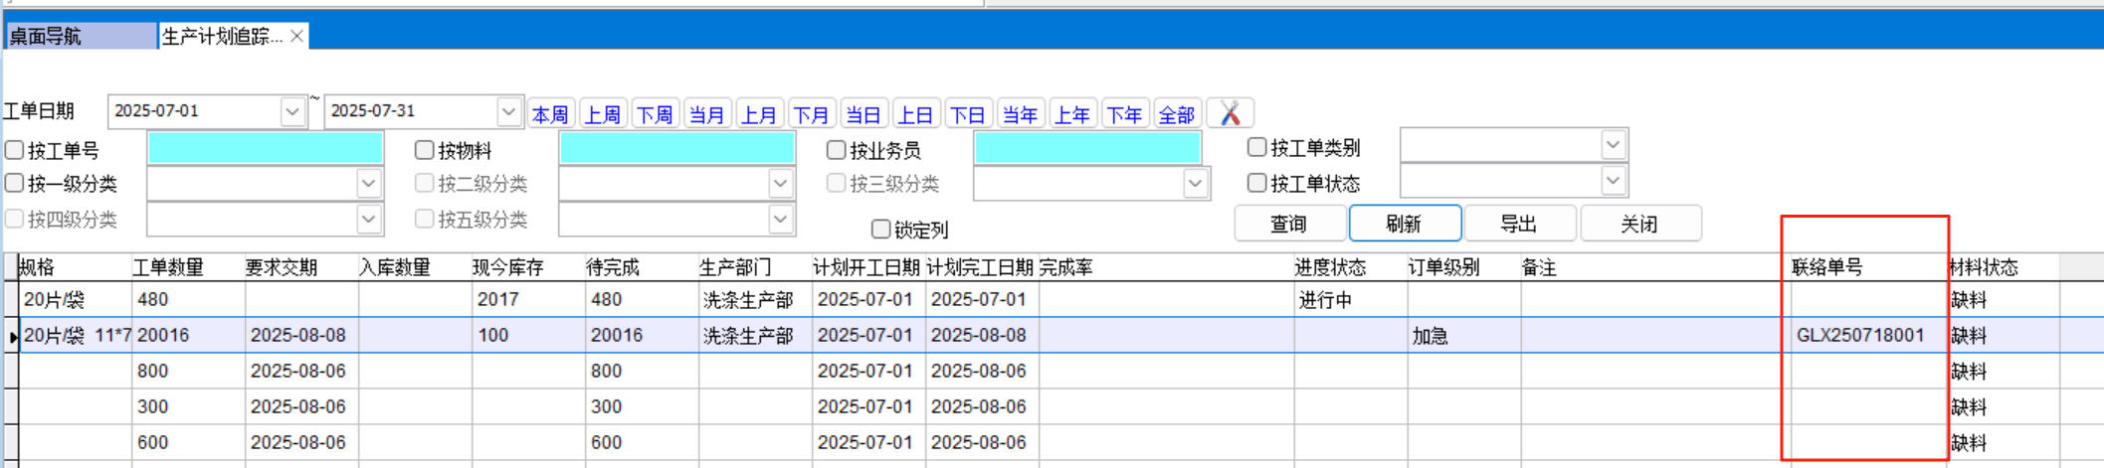Expand the end date 2025-07-31 dropdown

point(508,111)
